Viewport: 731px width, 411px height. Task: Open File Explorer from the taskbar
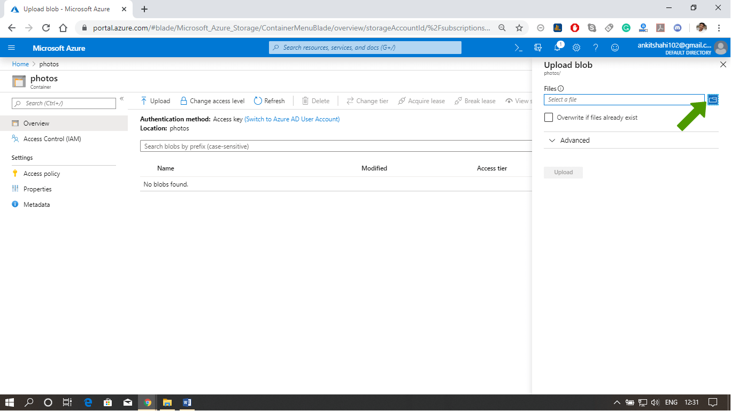(167, 402)
